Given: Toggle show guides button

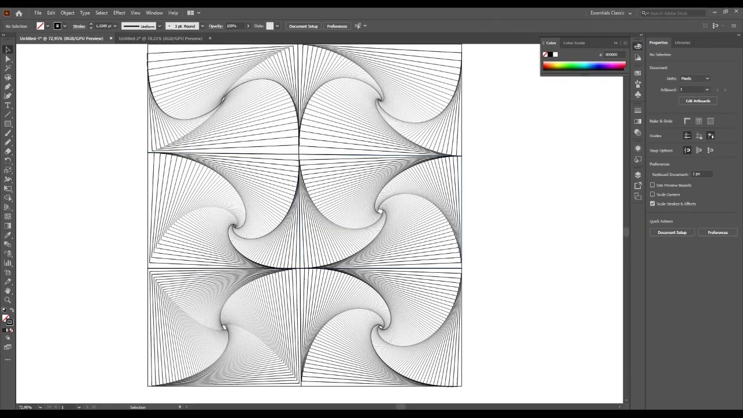Looking at the screenshot, I should tap(687, 135).
